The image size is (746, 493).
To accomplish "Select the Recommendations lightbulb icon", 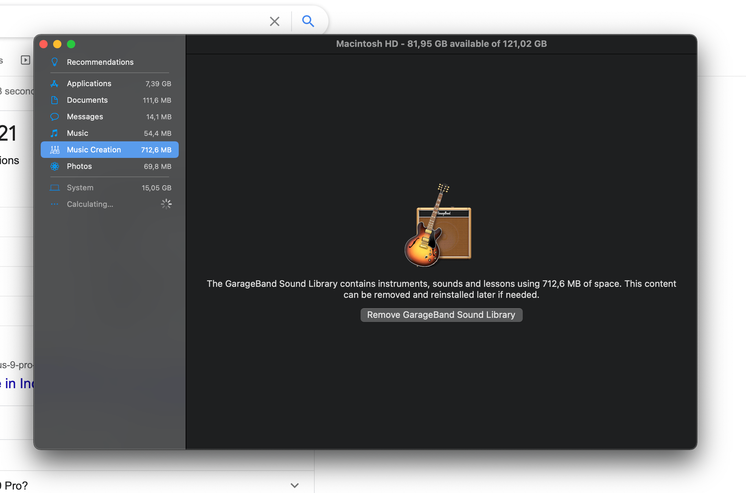I will click(x=55, y=62).
